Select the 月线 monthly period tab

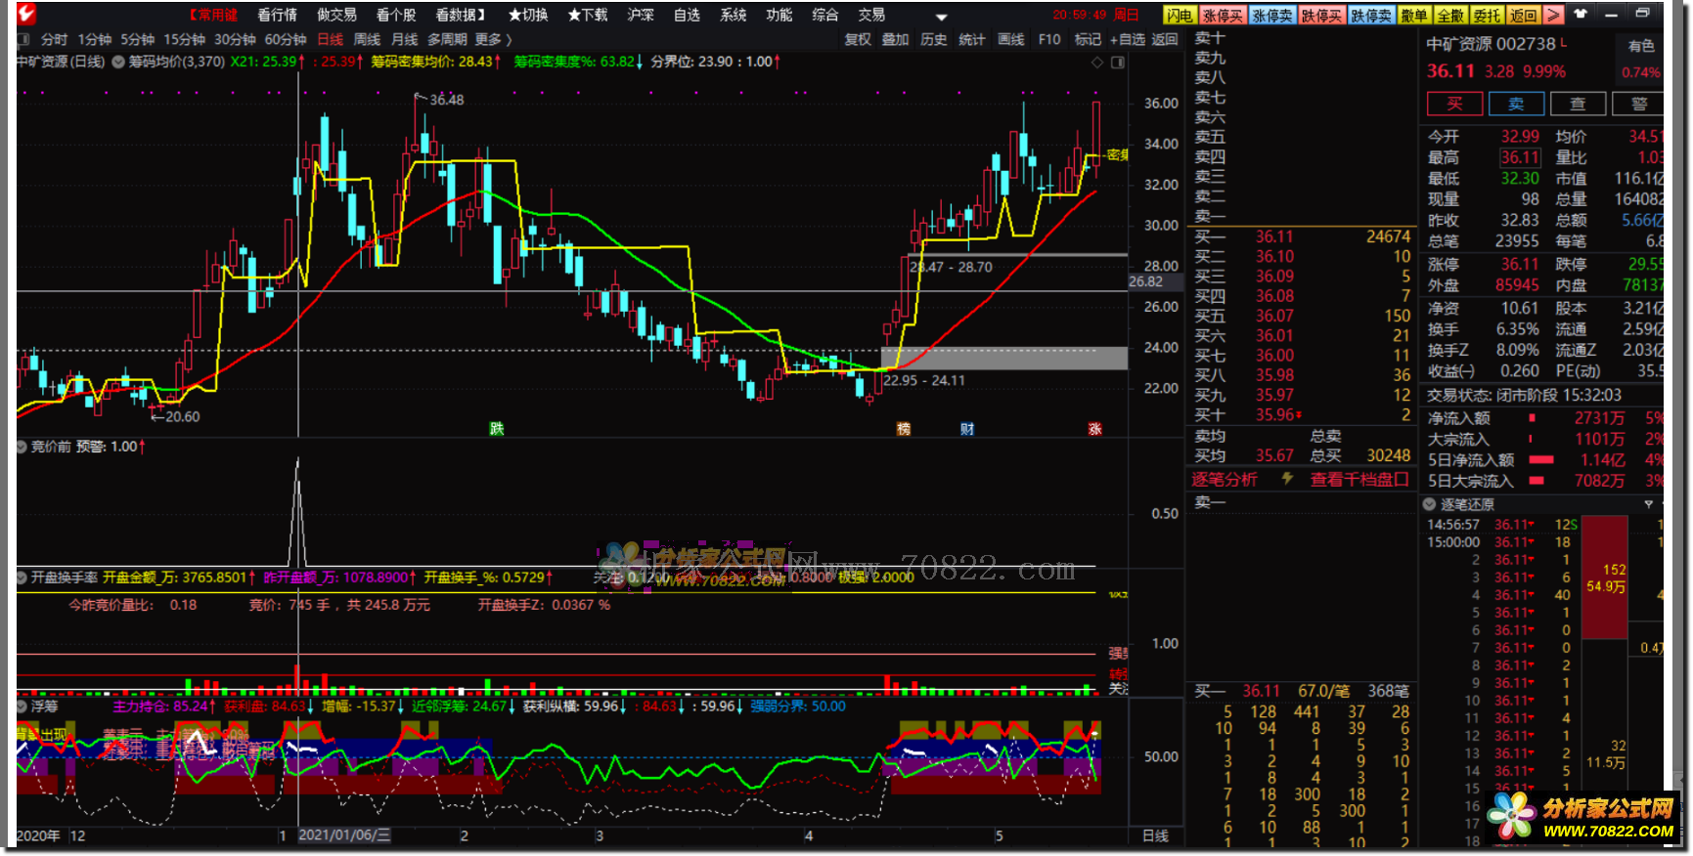click(x=404, y=40)
